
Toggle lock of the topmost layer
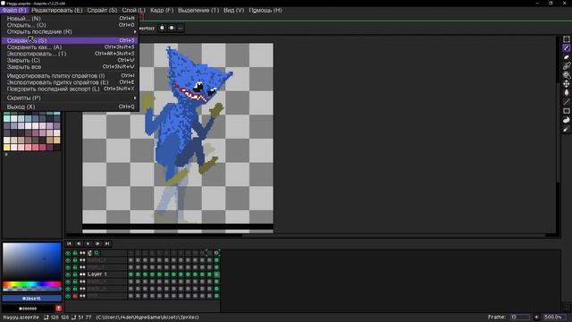tap(75, 260)
